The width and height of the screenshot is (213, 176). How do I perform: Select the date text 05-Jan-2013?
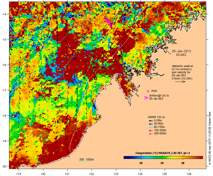tap(181, 51)
